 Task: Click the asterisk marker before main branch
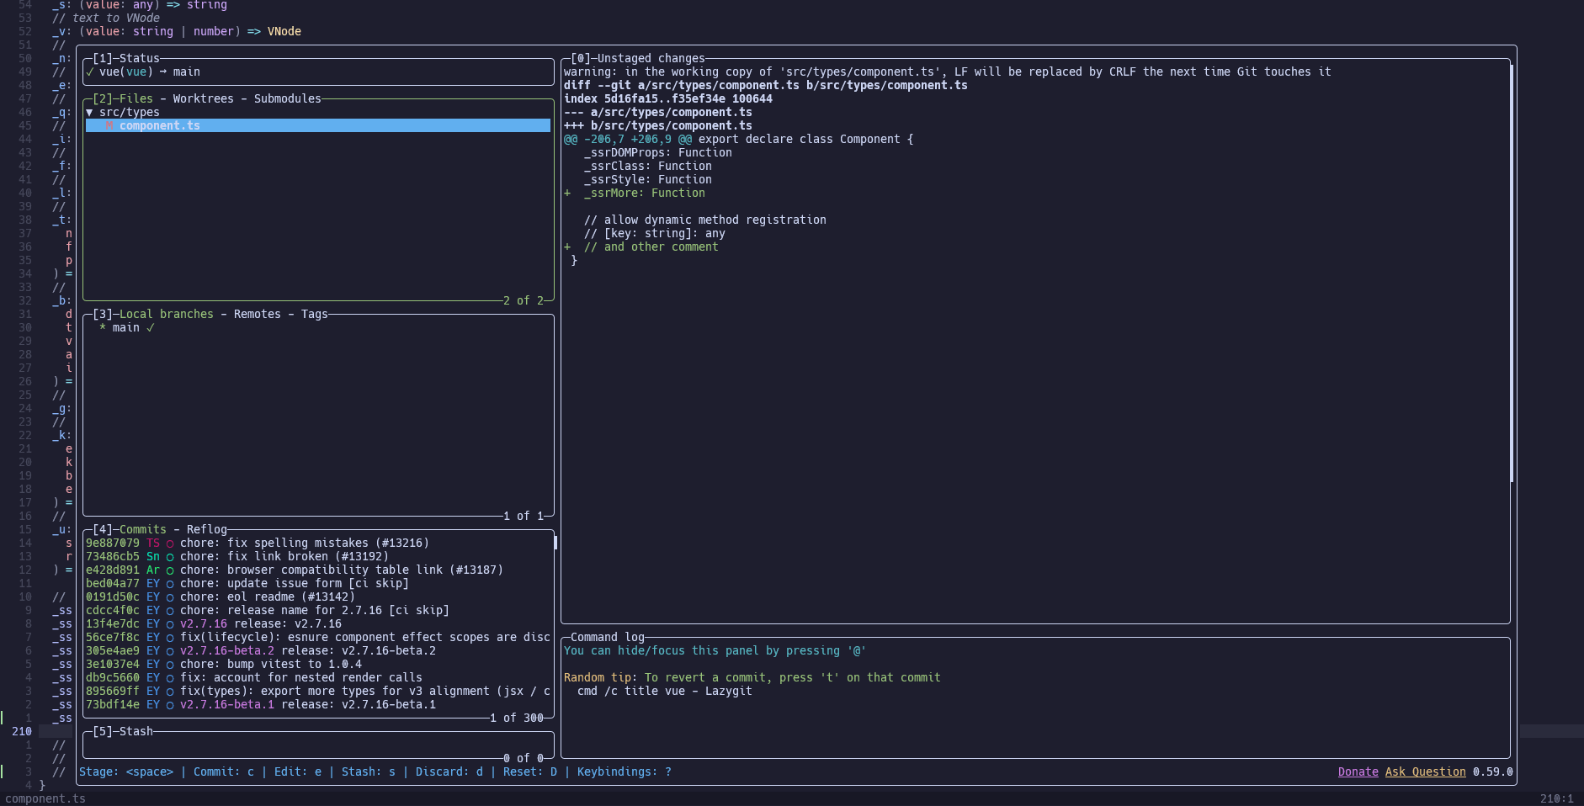(103, 328)
